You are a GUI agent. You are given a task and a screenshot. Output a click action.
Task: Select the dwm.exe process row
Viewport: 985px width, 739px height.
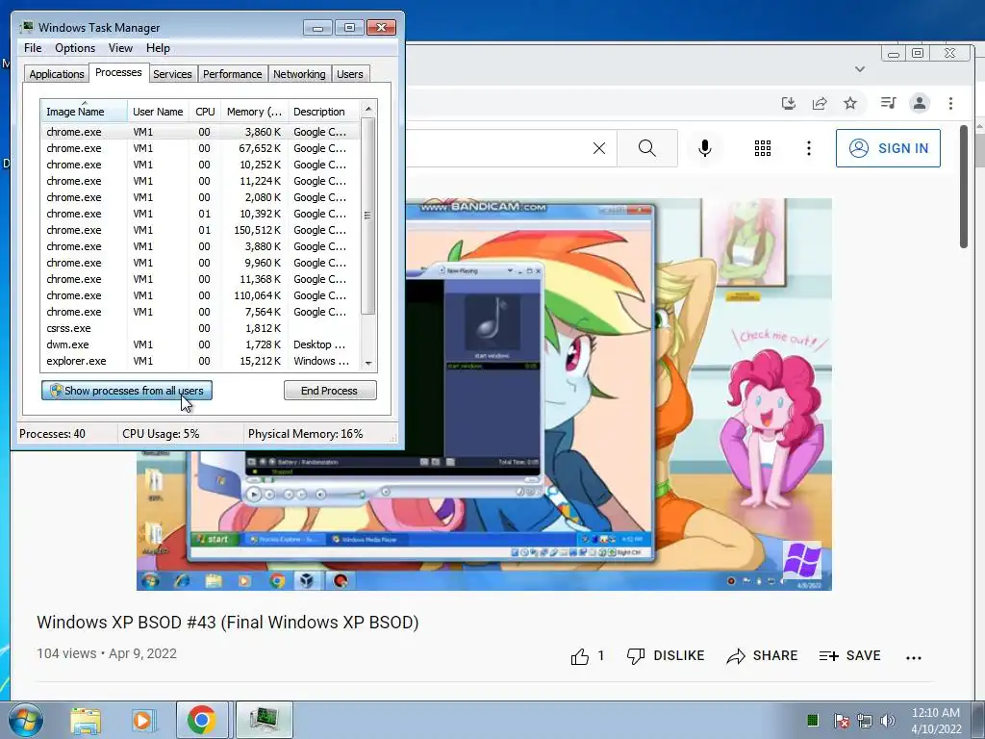point(200,344)
